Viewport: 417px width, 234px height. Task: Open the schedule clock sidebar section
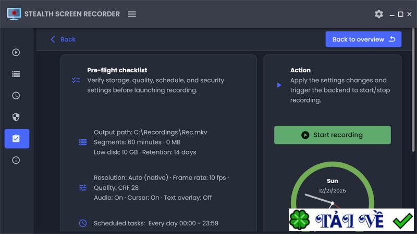coord(16,96)
